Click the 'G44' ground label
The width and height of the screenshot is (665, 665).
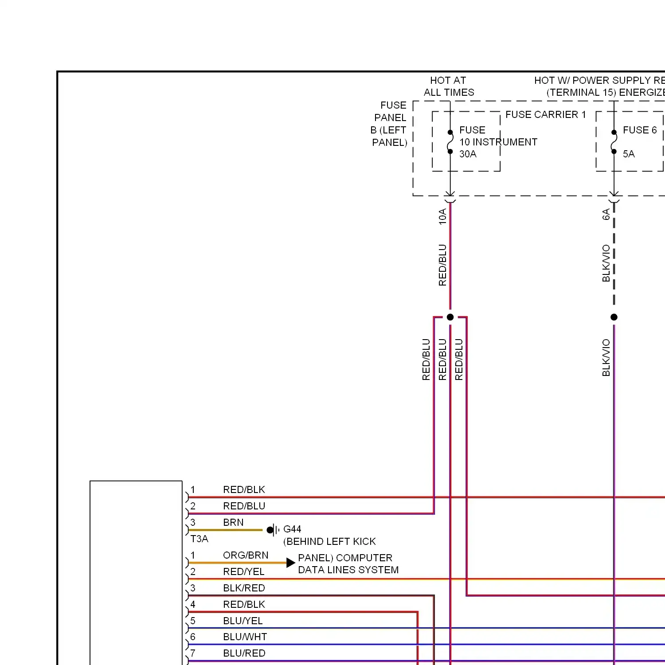tap(292, 529)
